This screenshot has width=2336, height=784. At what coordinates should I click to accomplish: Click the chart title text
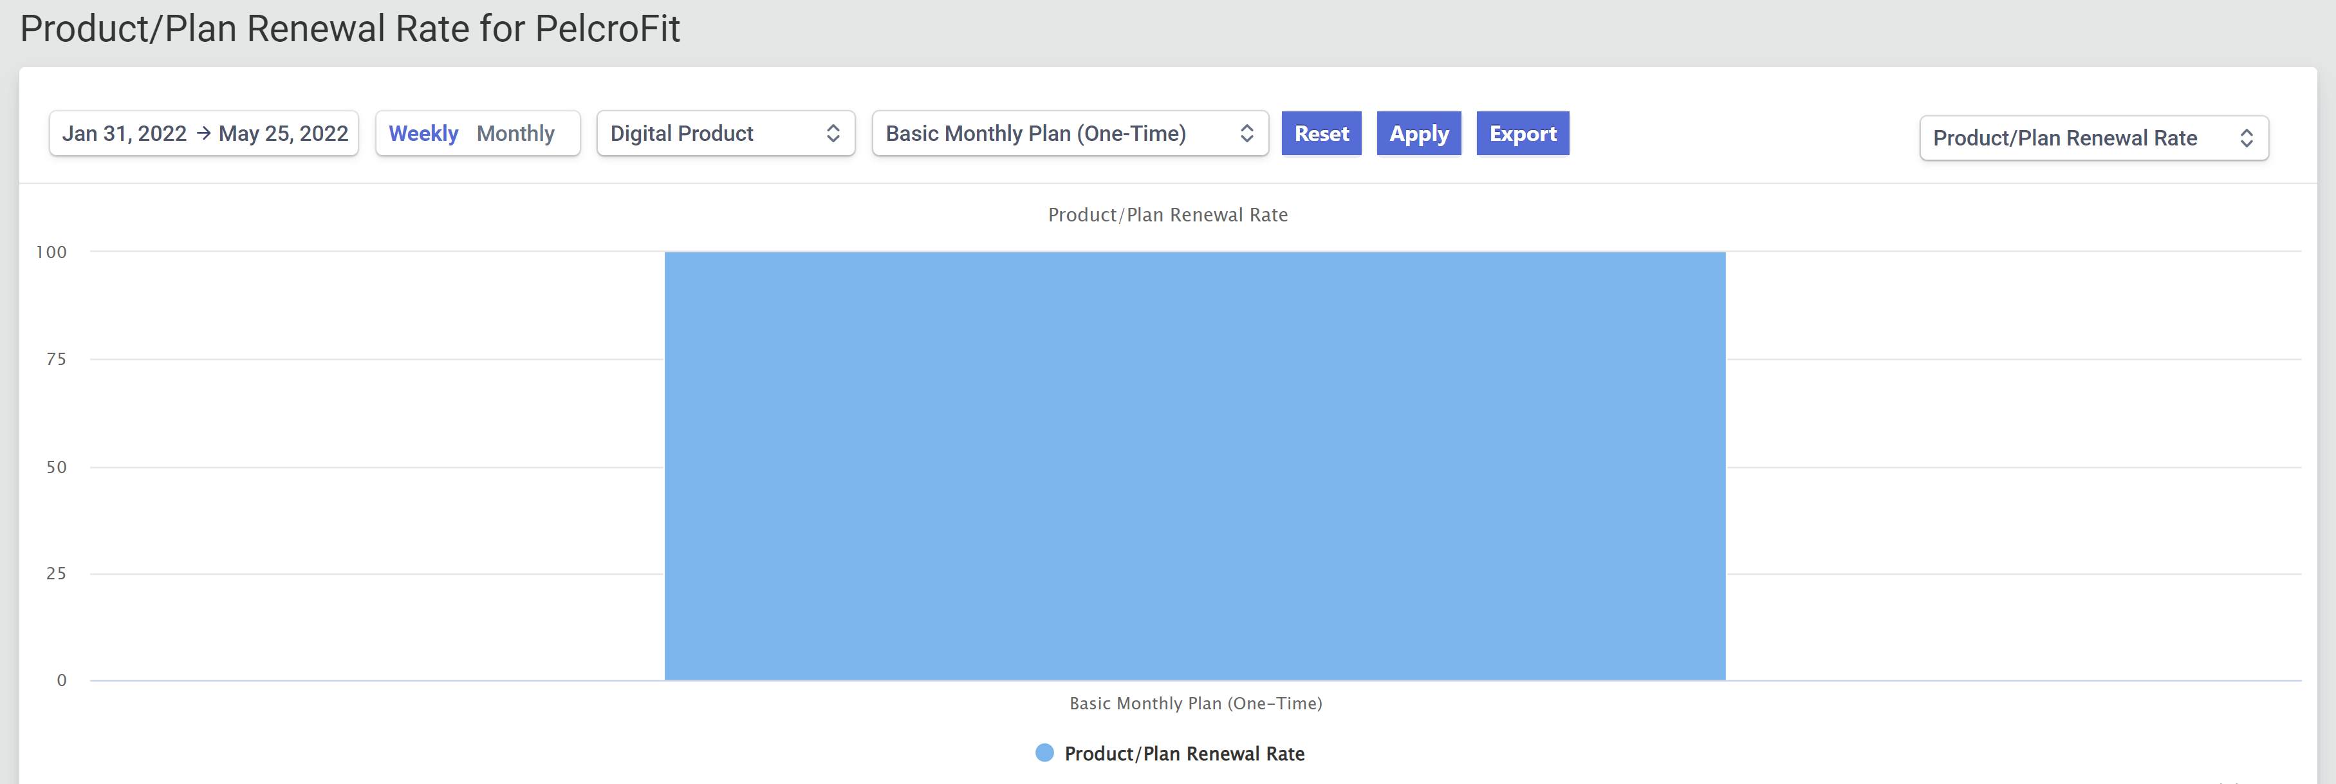tap(1167, 215)
